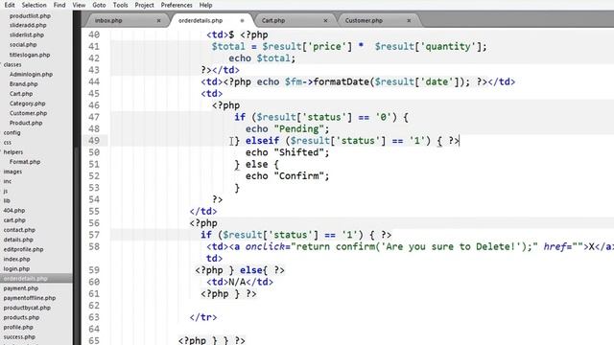Image resolution: width=614 pixels, height=345 pixels.
Task: Open Format.php in the sidebar
Action: click(25, 162)
